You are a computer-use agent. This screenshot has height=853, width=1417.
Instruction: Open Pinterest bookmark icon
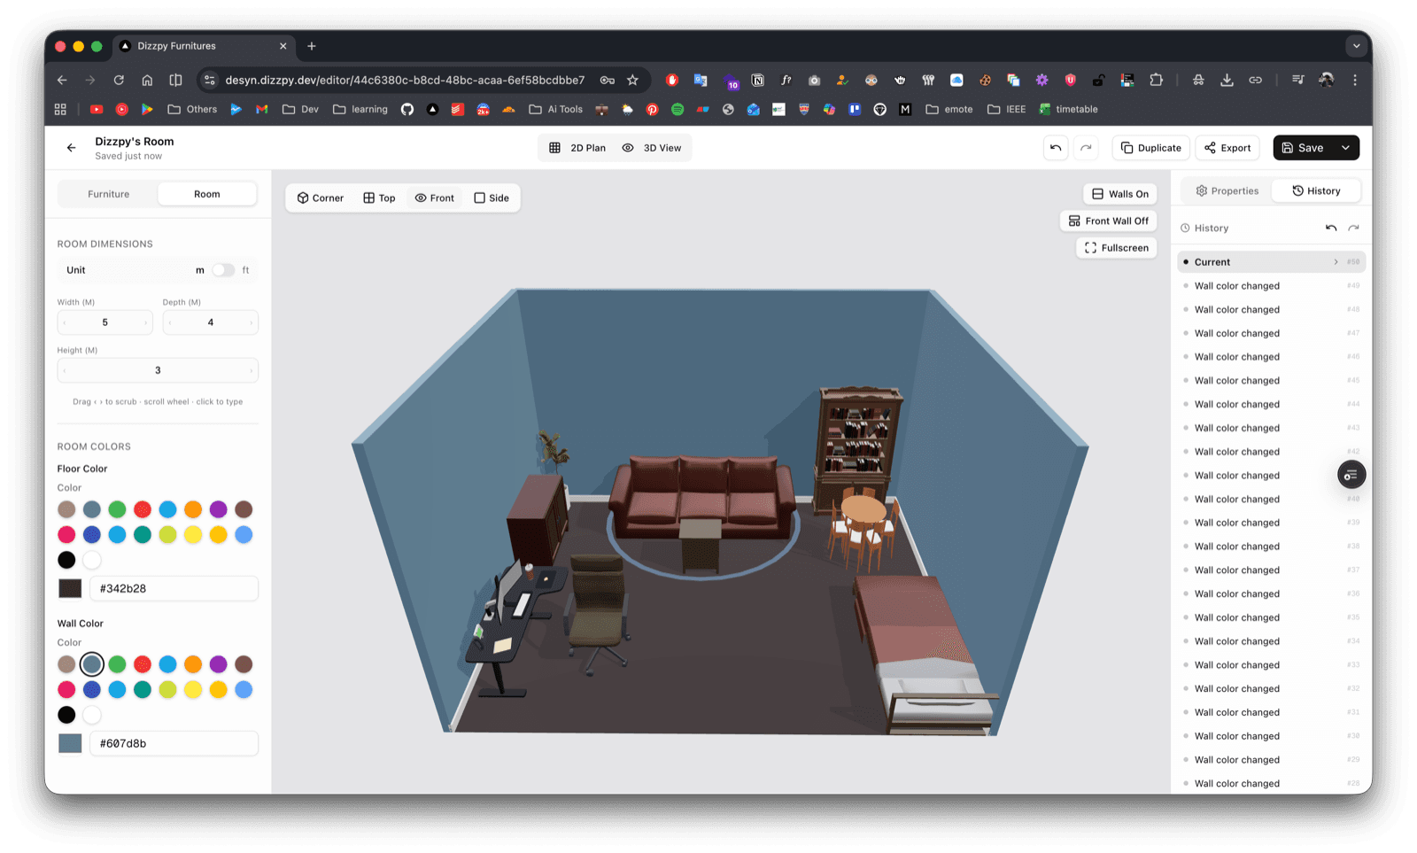click(652, 109)
